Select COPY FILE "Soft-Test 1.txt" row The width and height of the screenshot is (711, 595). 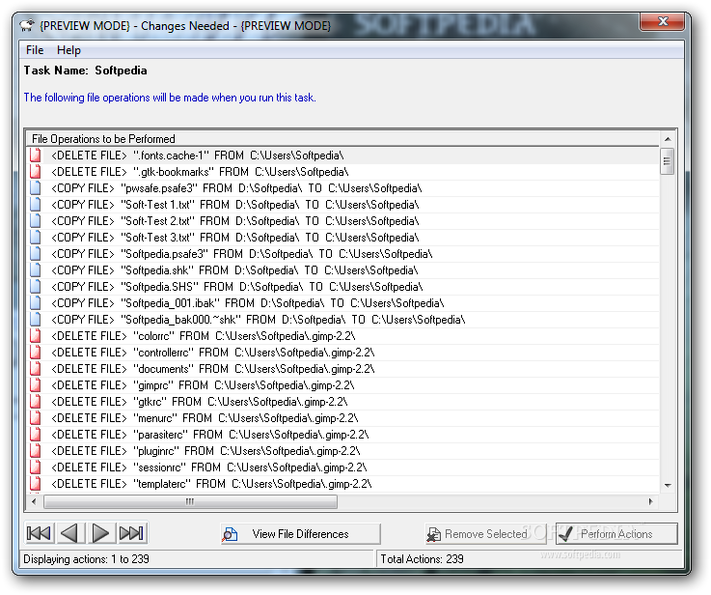342,204
